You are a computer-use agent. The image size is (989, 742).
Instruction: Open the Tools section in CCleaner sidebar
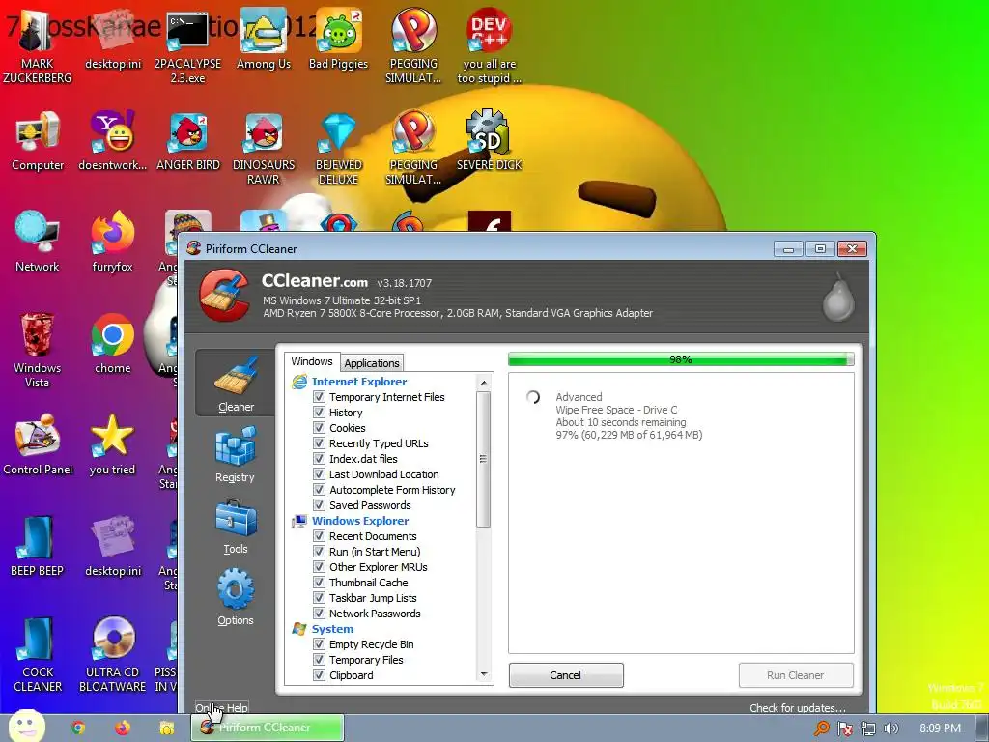236,527
